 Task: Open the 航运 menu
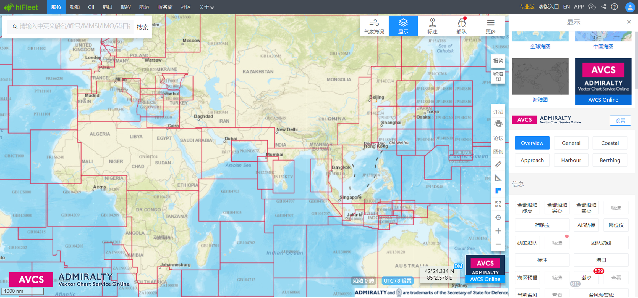(144, 7)
